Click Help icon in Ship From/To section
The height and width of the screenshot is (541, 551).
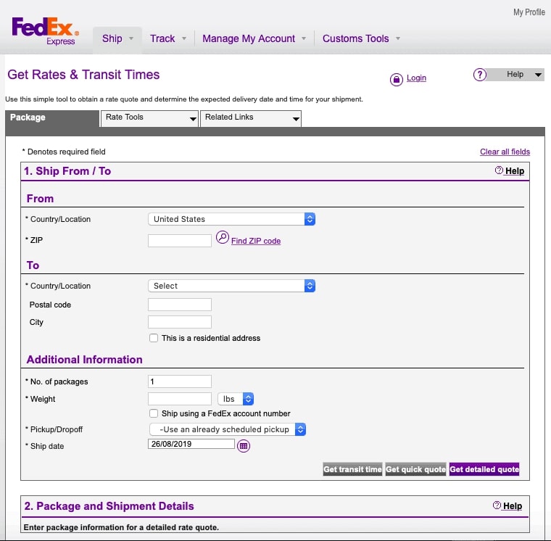point(499,170)
